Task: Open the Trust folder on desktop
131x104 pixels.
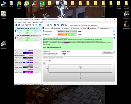Action: pos(111,4)
